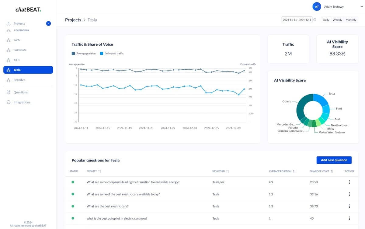Click the Tesla segment in donut chart
The image size is (365, 229).
click(x=320, y=99)
